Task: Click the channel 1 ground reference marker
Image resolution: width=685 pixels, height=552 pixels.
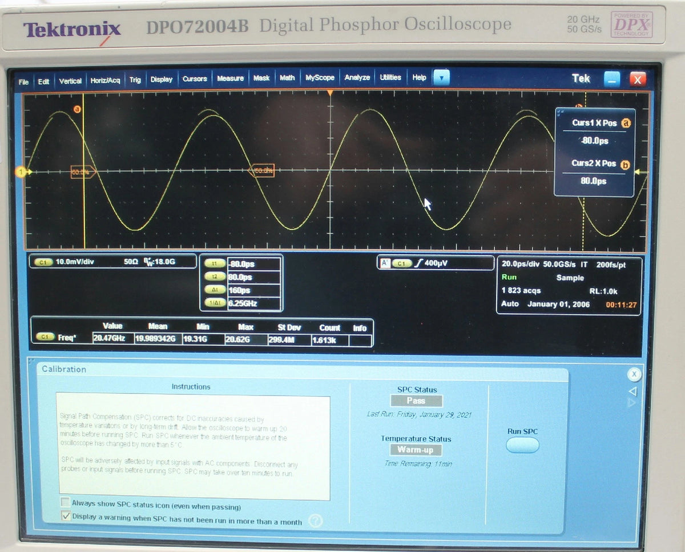Action: 22,171
